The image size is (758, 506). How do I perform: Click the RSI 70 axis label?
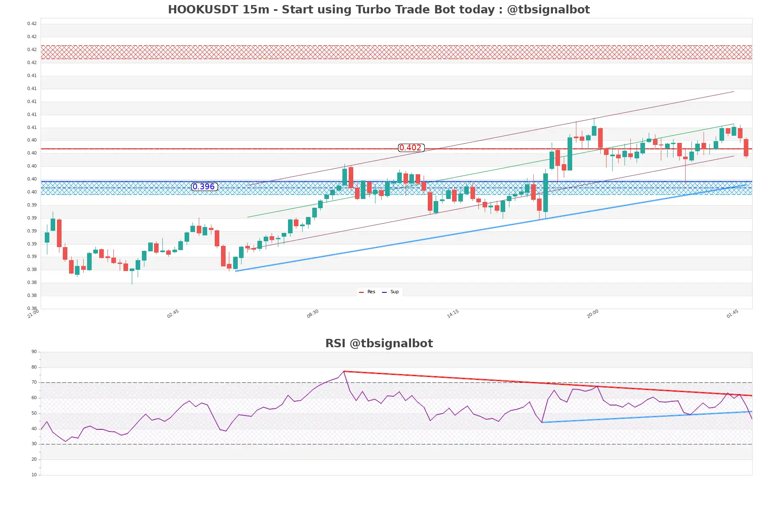34,382
